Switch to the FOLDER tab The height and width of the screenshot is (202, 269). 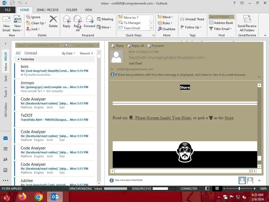pyautogui.click(x=72, y=10)
